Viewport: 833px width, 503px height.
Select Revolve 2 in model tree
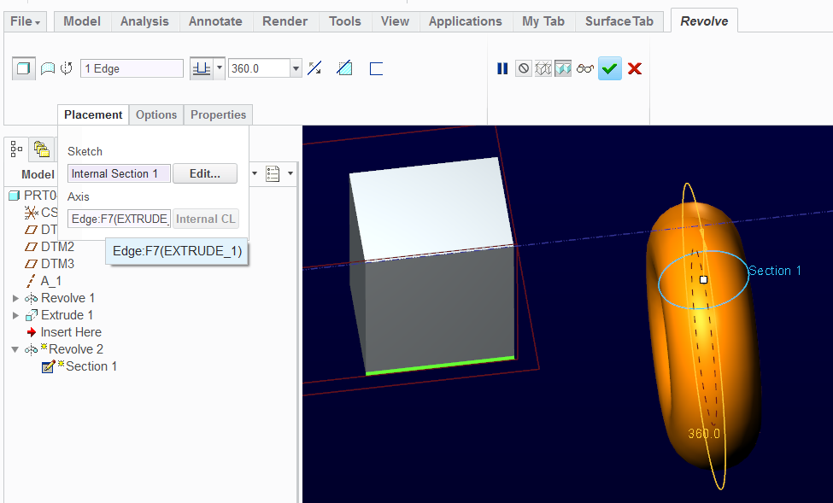(x=64, y=349)
